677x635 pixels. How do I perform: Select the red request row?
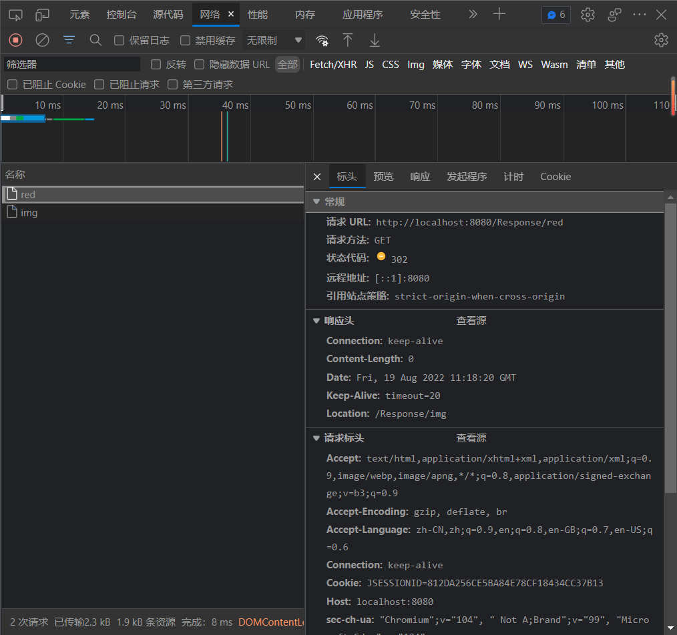153,195
